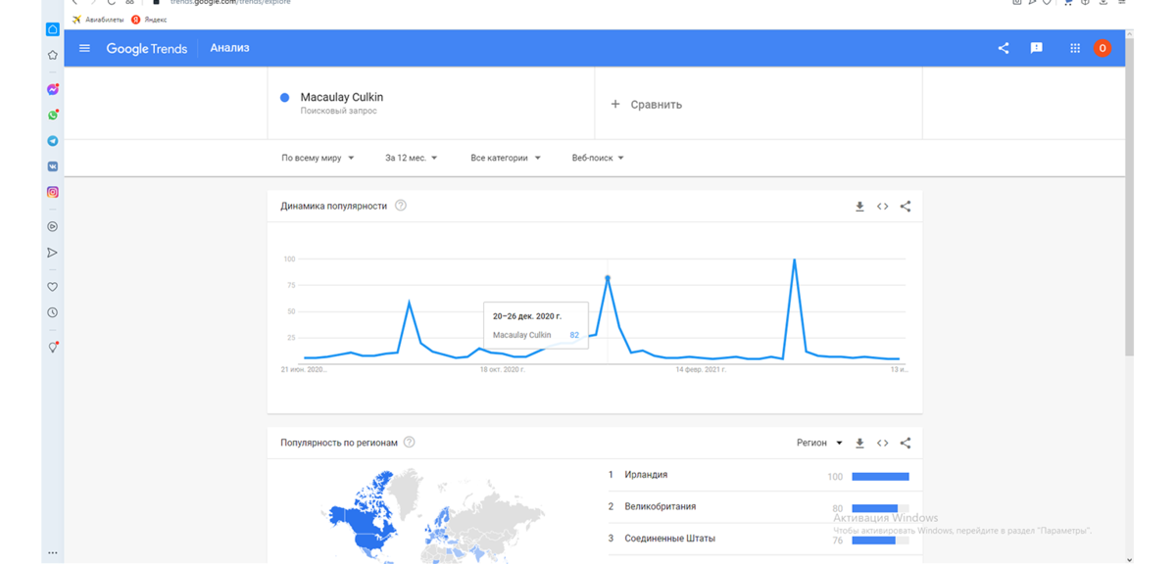The width and height of the screenshot is (1176, 564).
Task: Open Instagram in the browser sidebar
Action: [53, 192]
